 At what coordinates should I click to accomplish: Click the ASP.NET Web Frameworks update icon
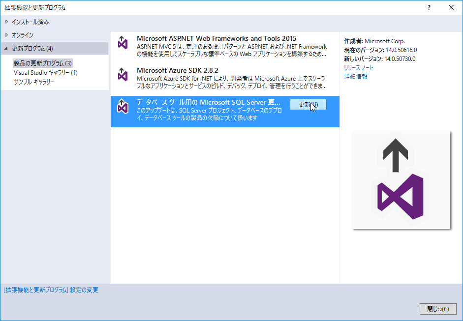(x=123, y=42)
